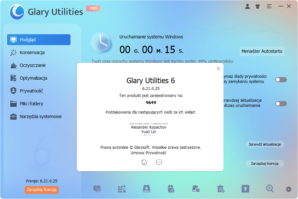The image size is (298, 199).
Task: Toggle check for updates at startup
Action: (281, 104)
